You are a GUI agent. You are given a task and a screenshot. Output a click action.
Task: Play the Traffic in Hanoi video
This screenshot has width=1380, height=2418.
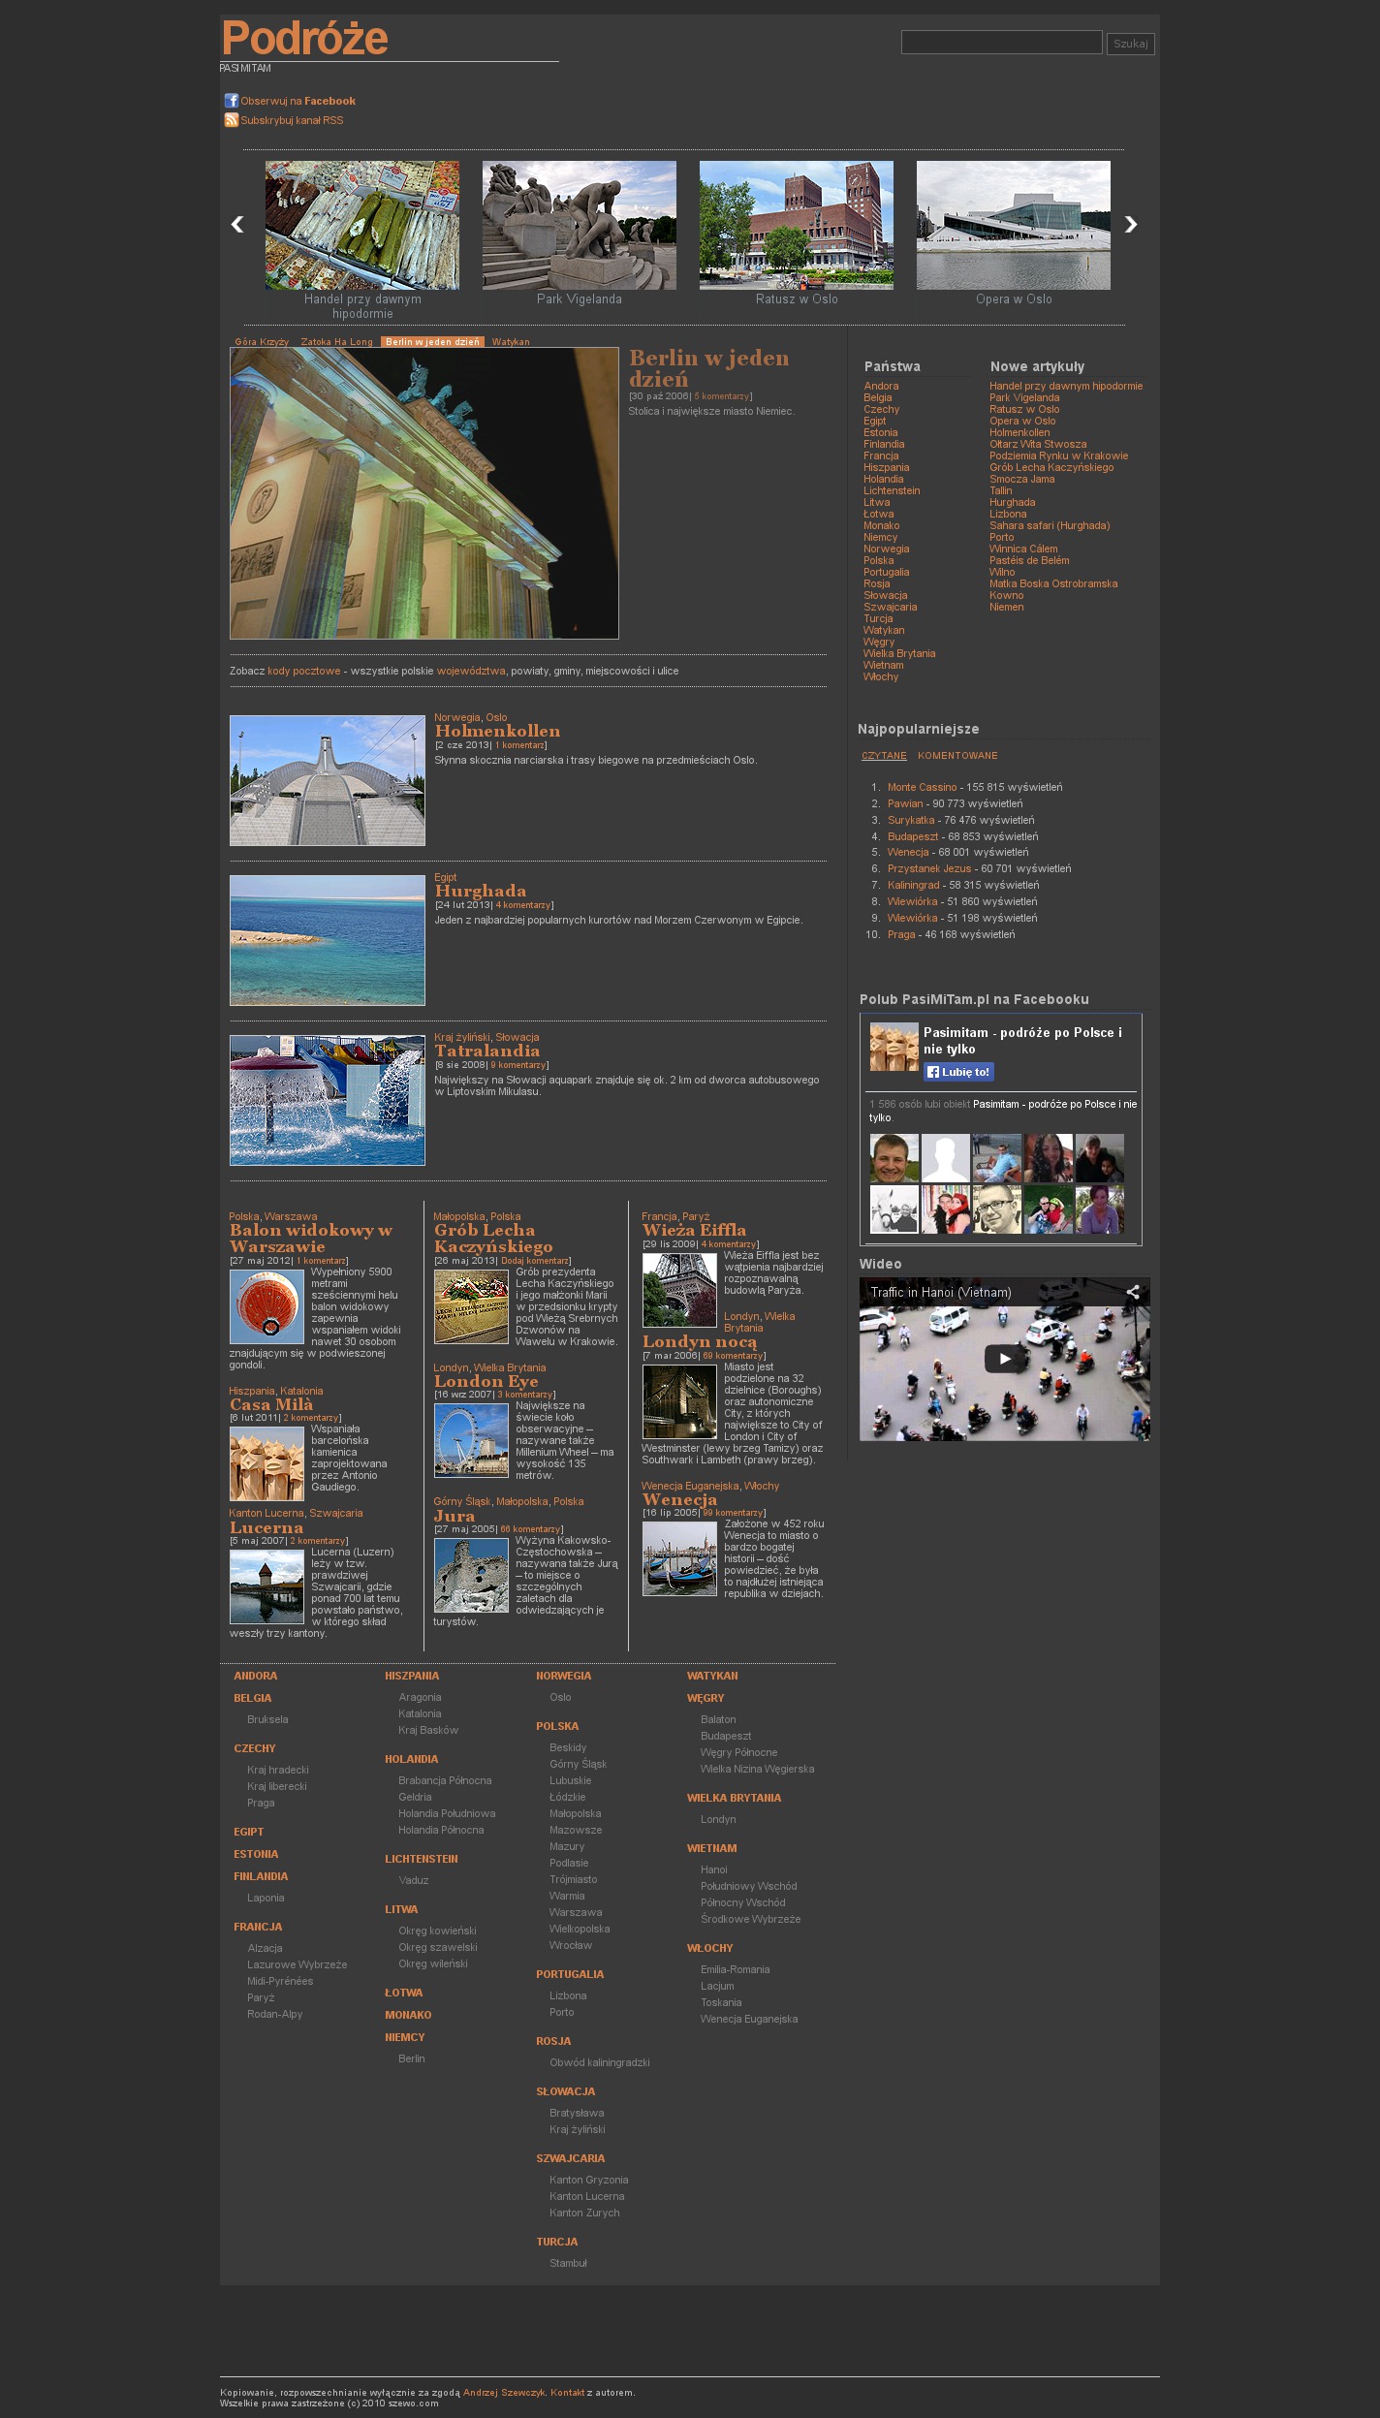pyautogui.click(x=1004, y=1359)
